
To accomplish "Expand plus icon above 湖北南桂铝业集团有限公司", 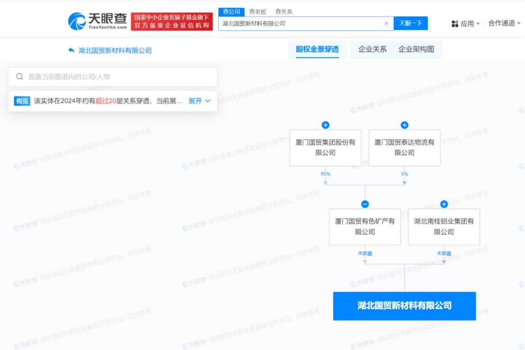I will 444,204.
